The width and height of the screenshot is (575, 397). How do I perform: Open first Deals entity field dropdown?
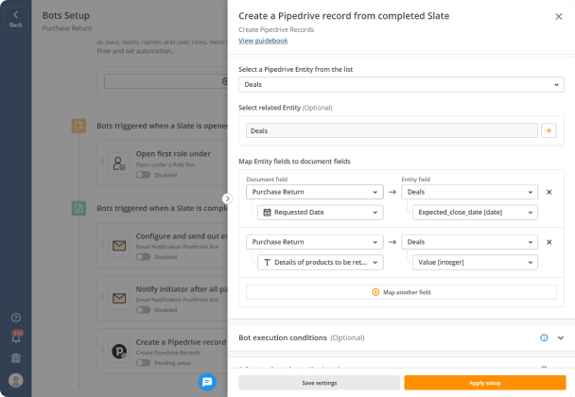coord(469,192)
